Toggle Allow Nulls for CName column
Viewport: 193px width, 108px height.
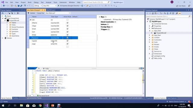click(x=68, y=23)
